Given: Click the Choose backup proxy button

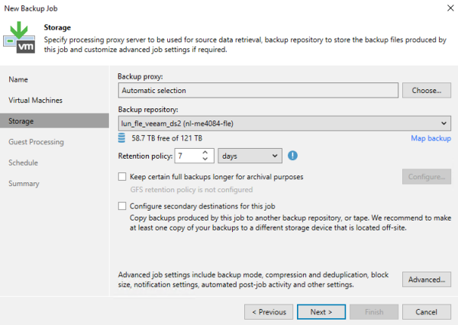Looking at the screenshot, I should click(x=427, y=91).
